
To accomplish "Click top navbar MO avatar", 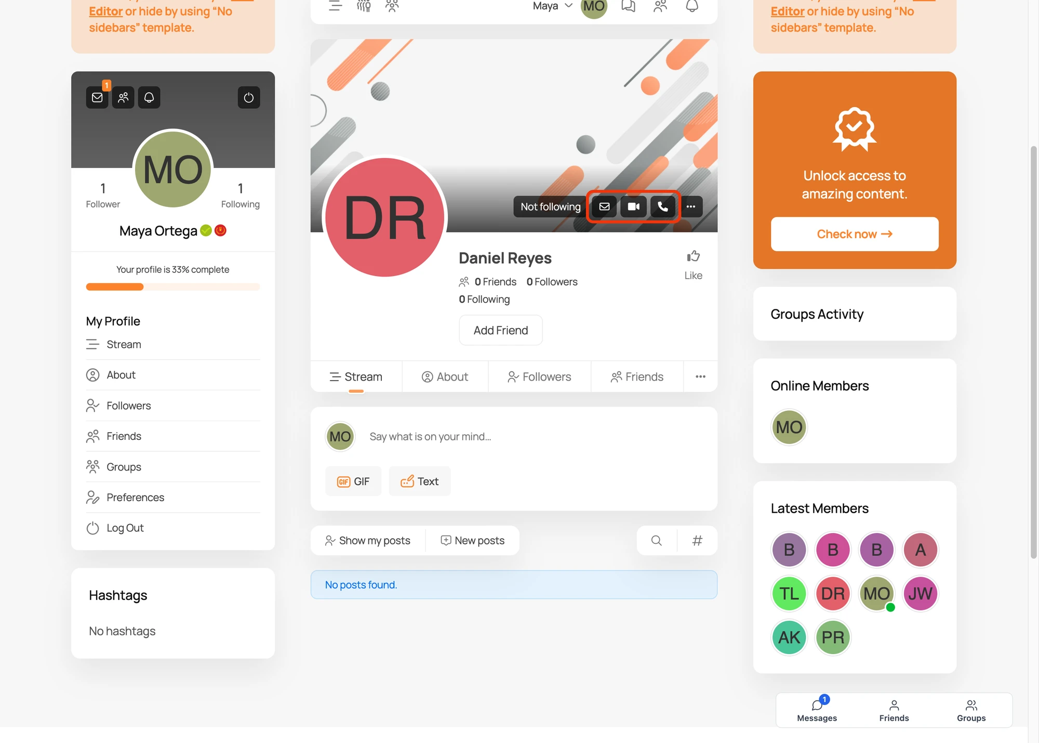I will click(x=594, y=6).
